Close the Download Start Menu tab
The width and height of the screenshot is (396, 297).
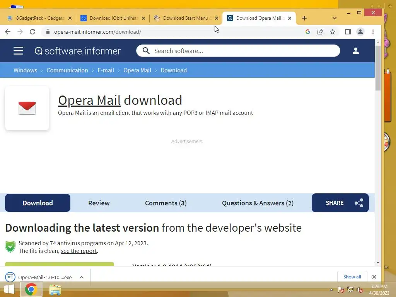(x=217, y=18)
